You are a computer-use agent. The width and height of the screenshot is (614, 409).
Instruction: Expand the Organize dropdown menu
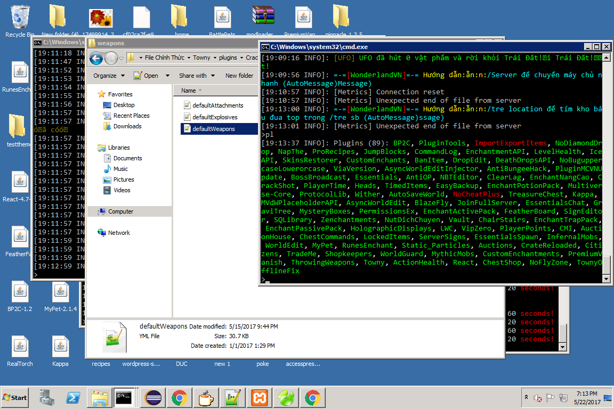coord(109,76)
